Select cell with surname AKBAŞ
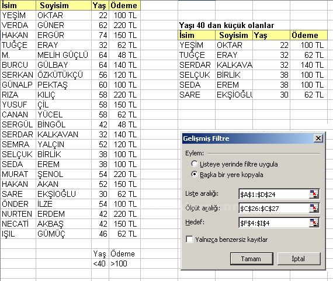The image size is (333, 281). pyautogui.click(x=64, y=224)
